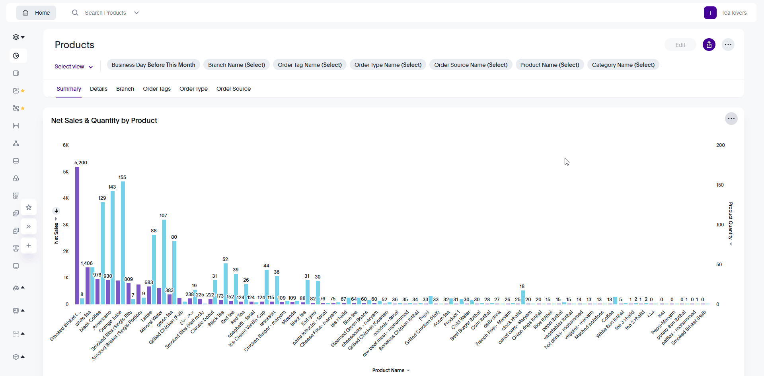Switch to the Details tab
764x376 pixels.
98,89
